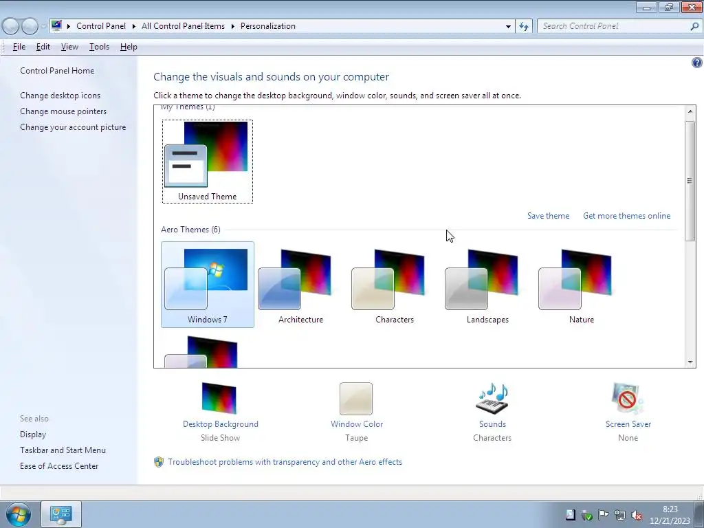The width and height of the screenshot is (704, 528).
Task: Open Change mouse pointers
Action: pos(63,111)
